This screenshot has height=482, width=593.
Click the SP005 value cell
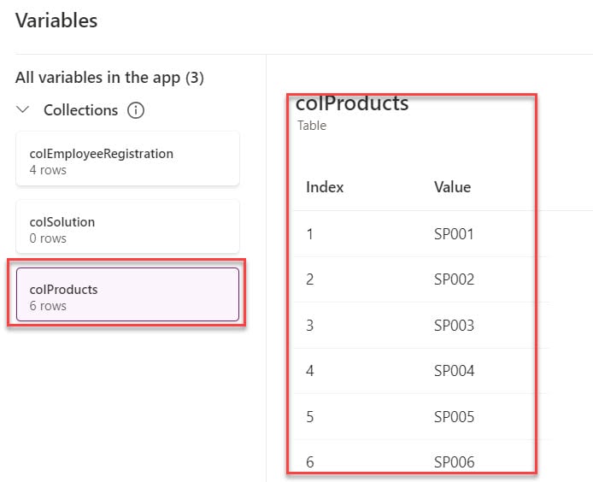point(454,417)
